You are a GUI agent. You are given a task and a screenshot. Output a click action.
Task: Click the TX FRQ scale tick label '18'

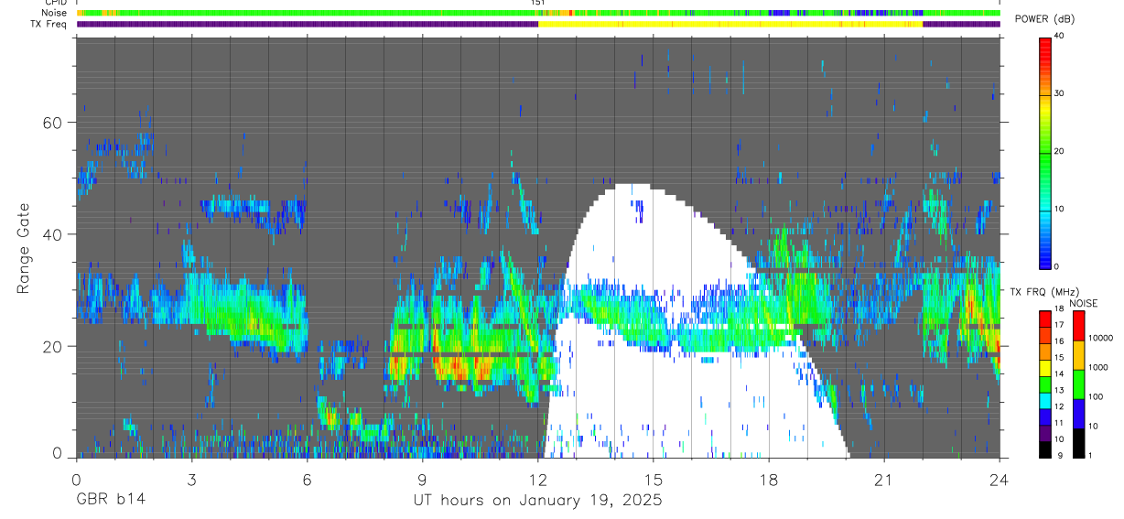pos(1058,308)
